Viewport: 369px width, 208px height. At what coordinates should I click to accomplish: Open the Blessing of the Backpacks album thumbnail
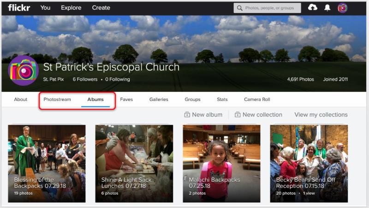coord(47,164)
